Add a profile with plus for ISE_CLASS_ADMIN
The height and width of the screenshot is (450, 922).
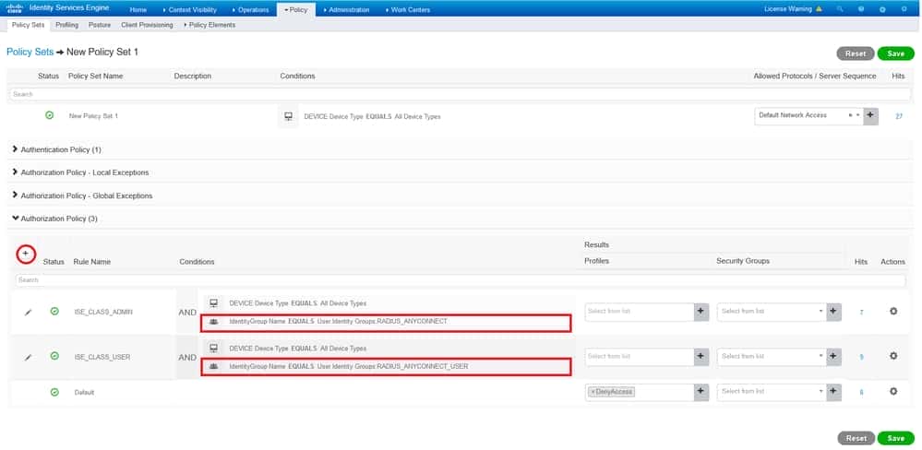pos(700,312)
